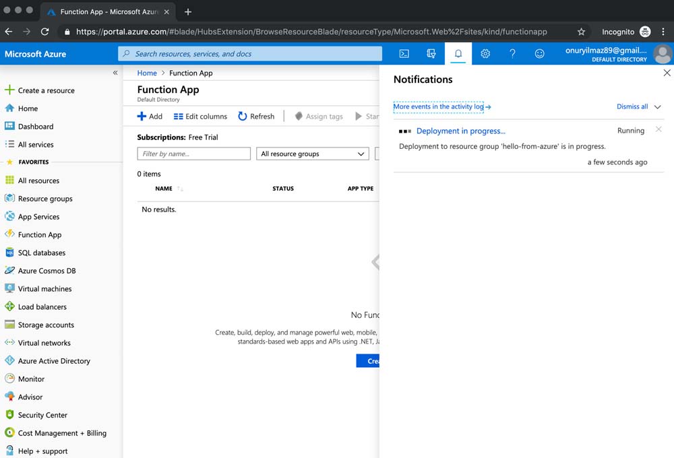Close the Notifications panel
The image size is (674, 458).
(x=667, y=73)
